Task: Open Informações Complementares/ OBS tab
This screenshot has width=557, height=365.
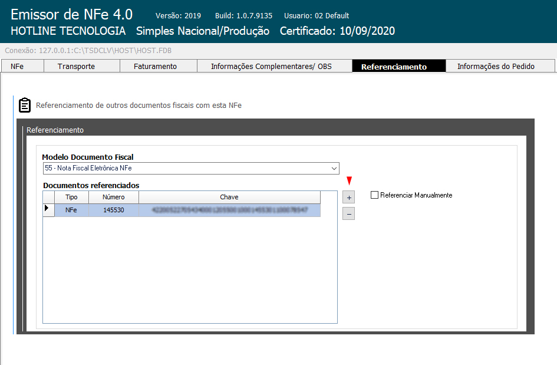Action: tap(271, 67)
